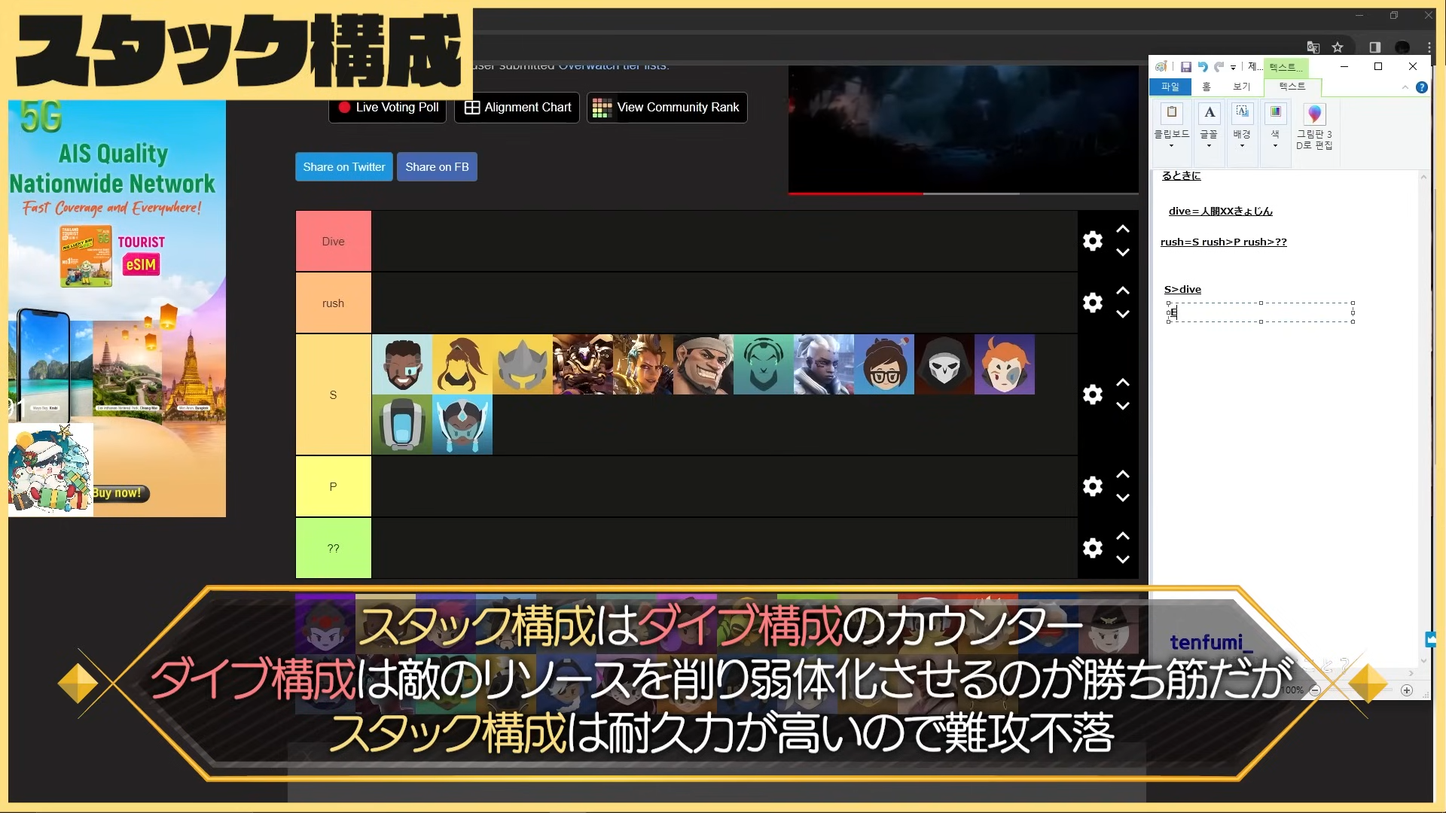Switch to the Paint 홈 (Home) tab

point(1207,87)
